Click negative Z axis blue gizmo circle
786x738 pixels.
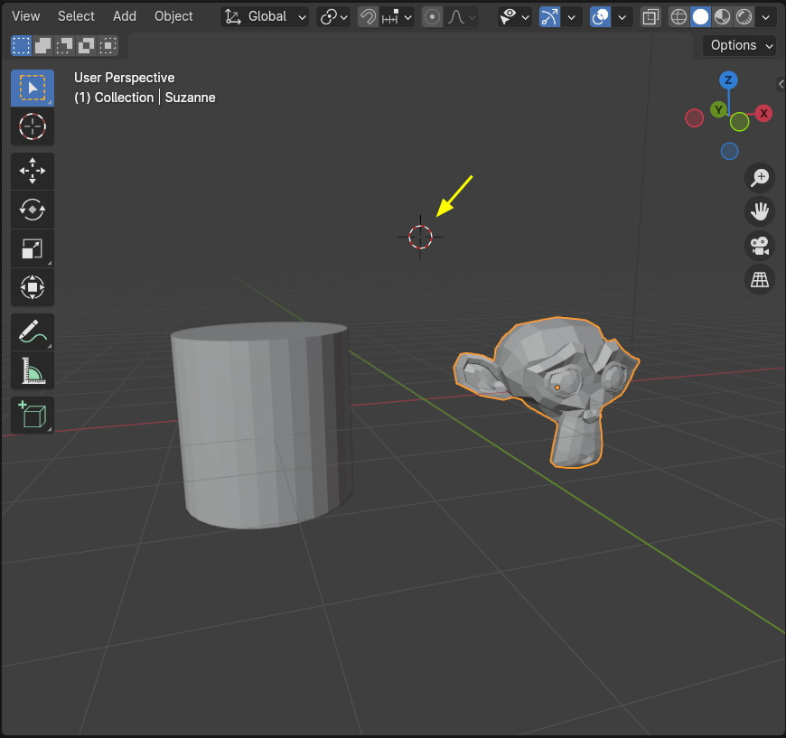tap(729, 151)
